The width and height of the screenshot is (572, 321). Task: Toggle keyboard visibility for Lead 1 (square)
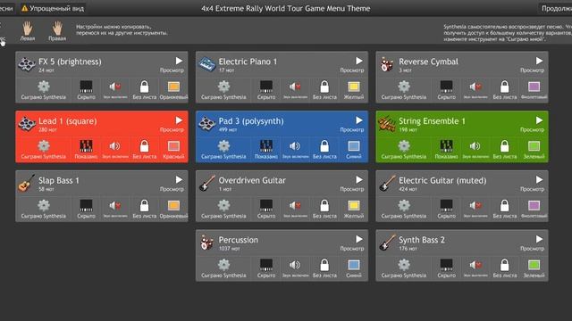[86, 146]
